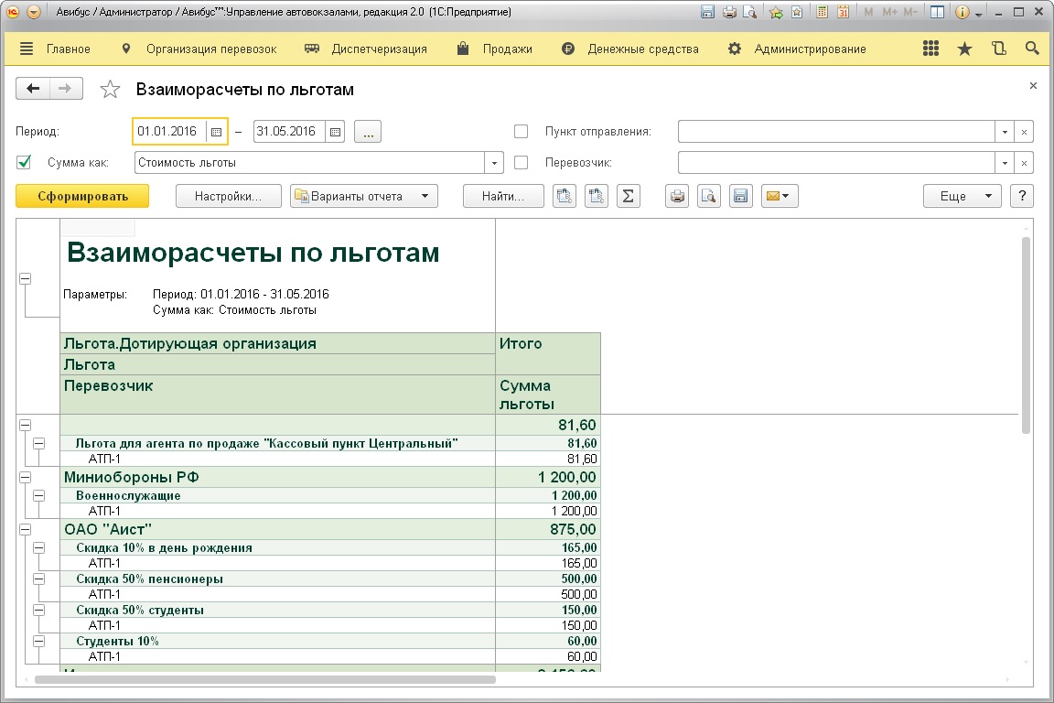The image size is (1054, 703).
Task: Open the history scroll icon
Action: click(998, 49)
